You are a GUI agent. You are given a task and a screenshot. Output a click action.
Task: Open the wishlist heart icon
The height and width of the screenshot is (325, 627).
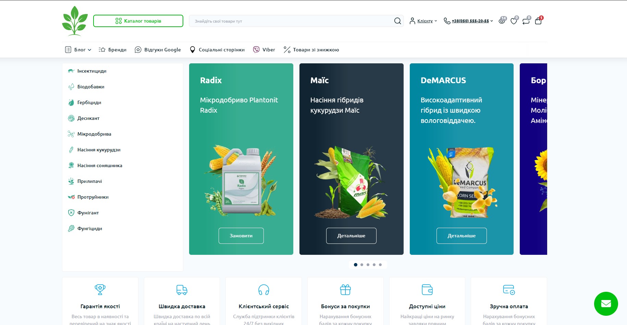[x=514, y=21]
